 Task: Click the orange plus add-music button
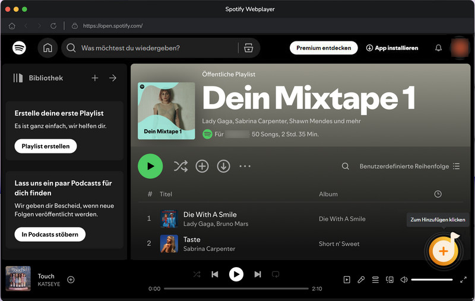coord(444,251)
